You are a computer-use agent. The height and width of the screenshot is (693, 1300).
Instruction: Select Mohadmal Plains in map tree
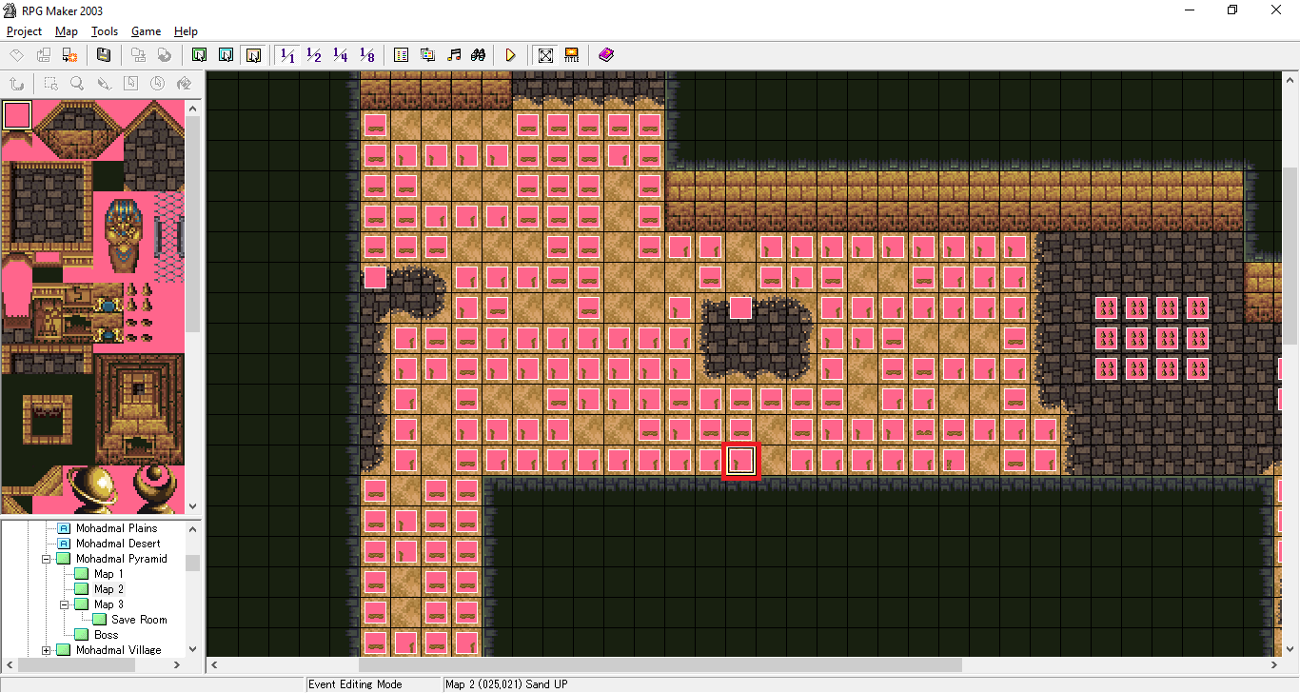(x=117, y=528)
